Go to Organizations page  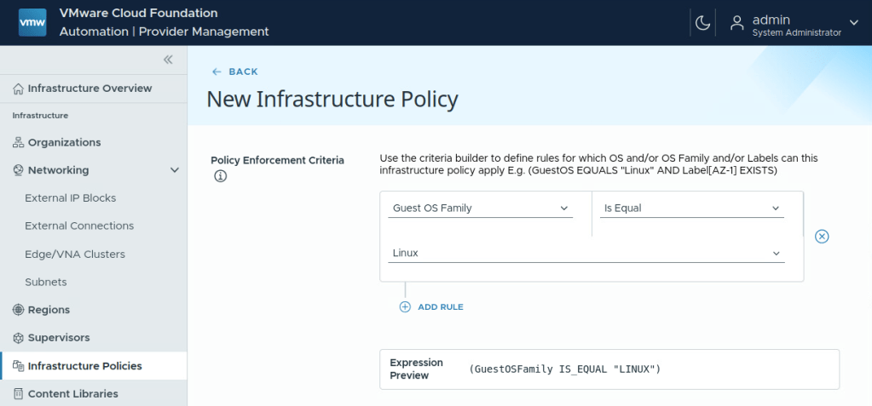point(65,142)
